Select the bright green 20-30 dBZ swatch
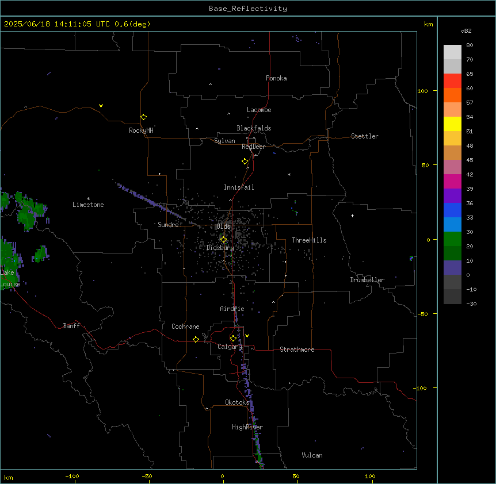Image resolution: width=496 pixels, height=484 pixels. point(452,239)
